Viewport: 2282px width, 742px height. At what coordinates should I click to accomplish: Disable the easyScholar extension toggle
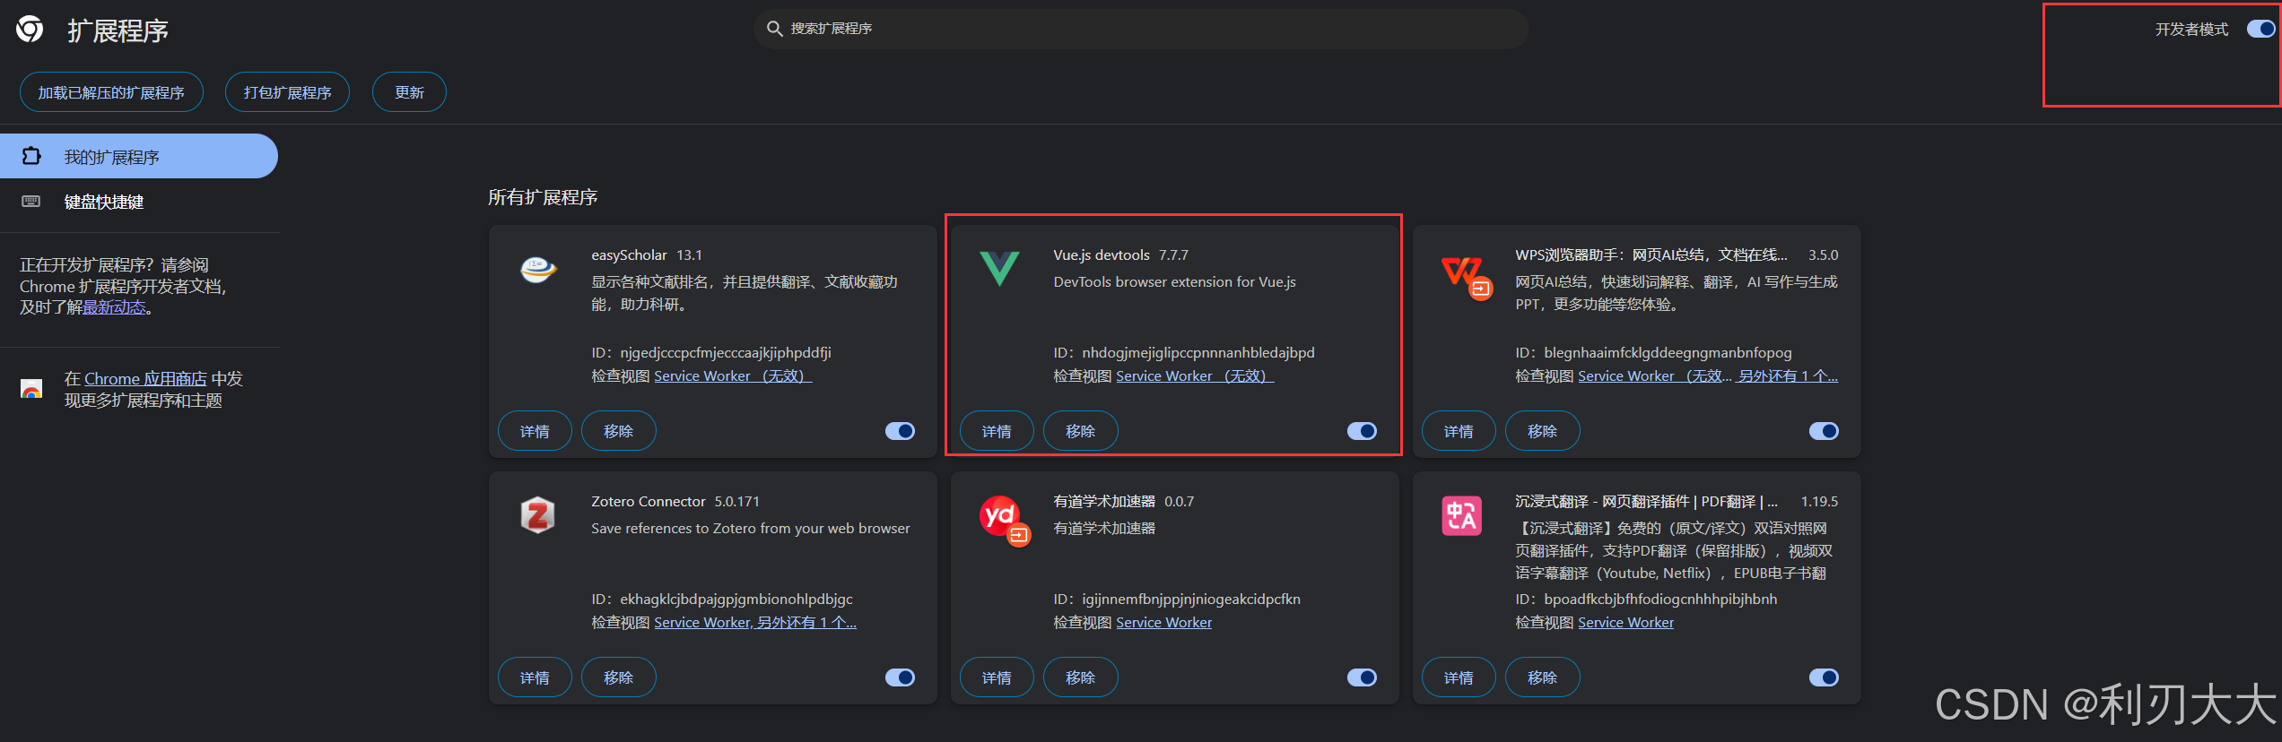(900, 431)
